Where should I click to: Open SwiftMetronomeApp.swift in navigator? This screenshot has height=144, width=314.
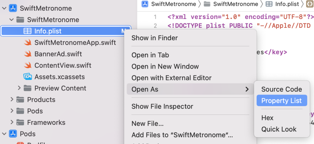(x=75, y=42)
